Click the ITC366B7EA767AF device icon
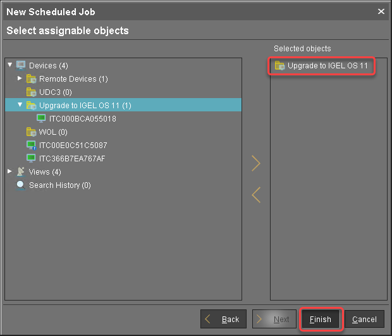 click(x=31, y=158)
